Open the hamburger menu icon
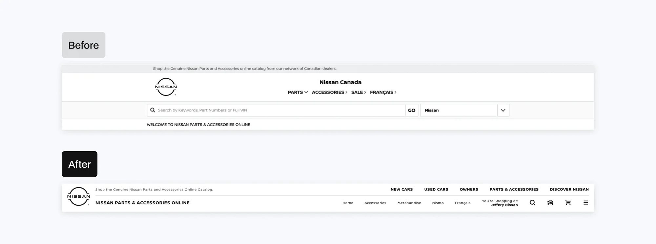The height and width of the screenshot is (244, 656). pyautogui.click(x=585, y=203)
